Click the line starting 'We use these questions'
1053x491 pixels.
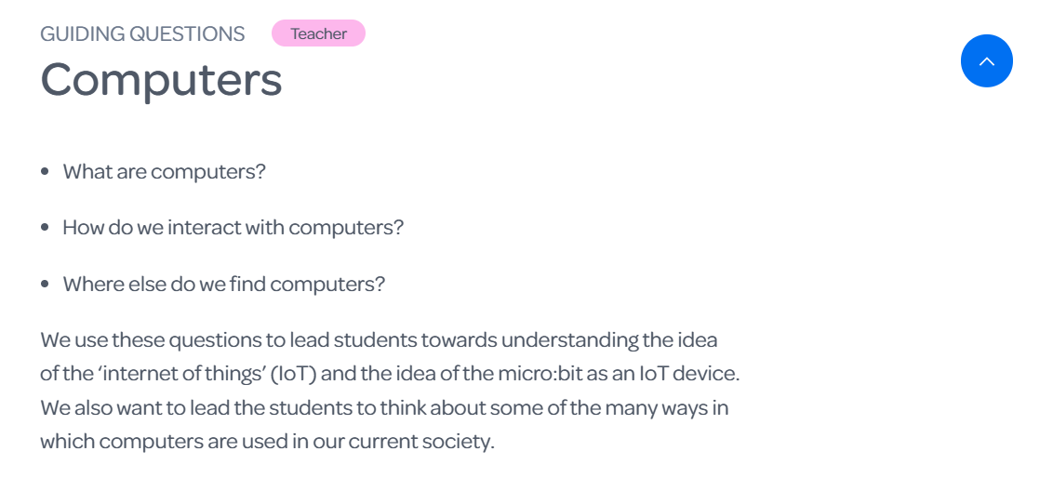[x=379, y=339]
